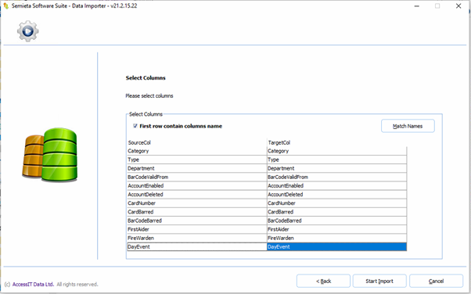Click the gear play icon in header

point(27,31)
